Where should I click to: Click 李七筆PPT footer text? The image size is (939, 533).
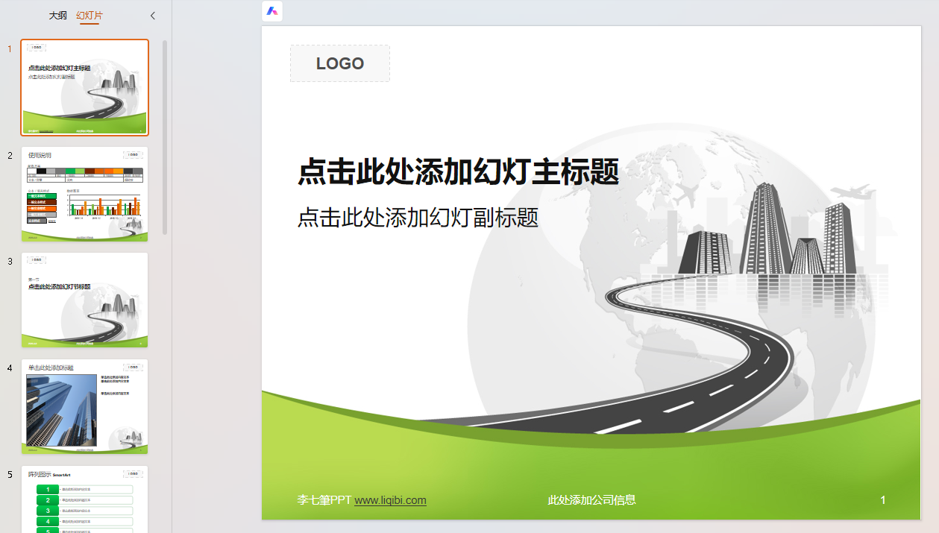pyautogui.click(x=324, y=500)
